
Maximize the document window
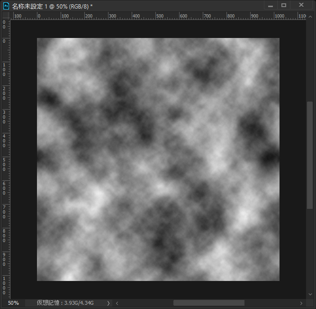click(284, 5)
